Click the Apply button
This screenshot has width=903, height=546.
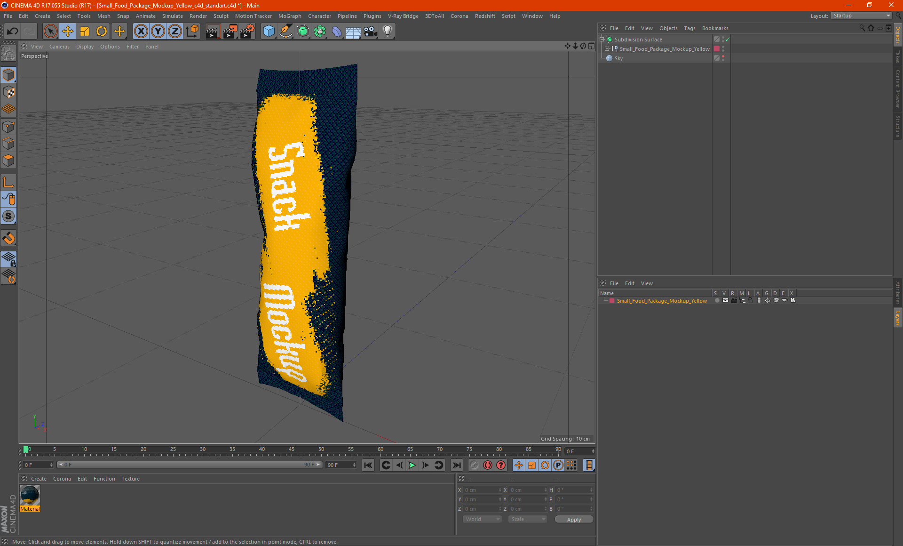pos(574,519)
